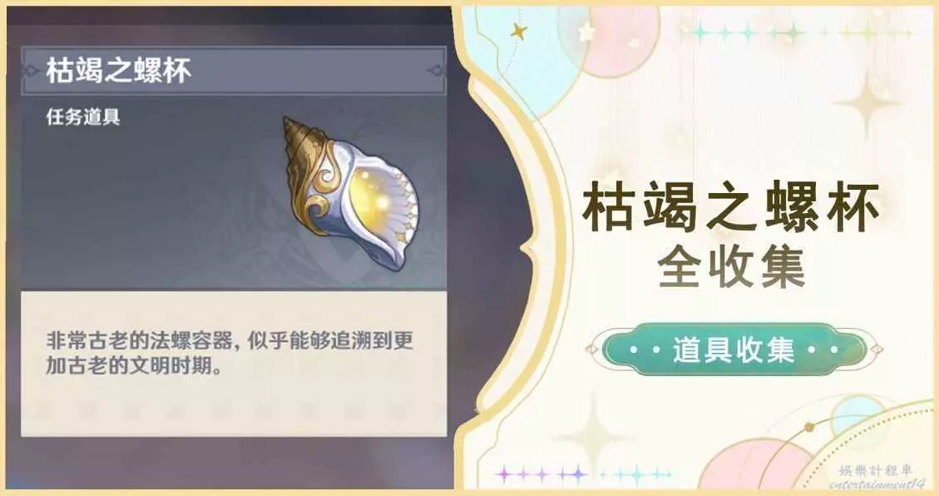Click the small light-blue circle near bottom right
This screenshot has height=496, width=939.
(x=853, y=415)
